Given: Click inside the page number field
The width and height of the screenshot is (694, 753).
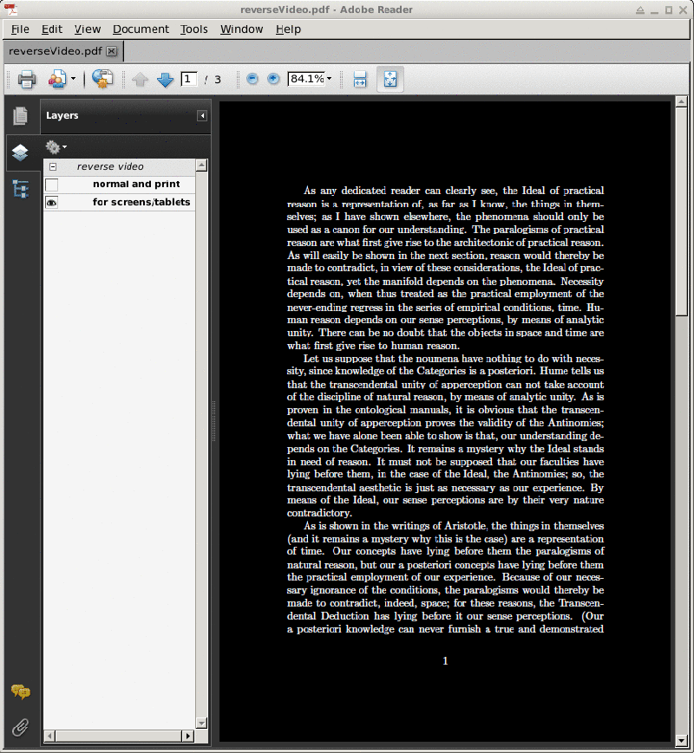Looking at the screenshot, I should coord(188,79).
